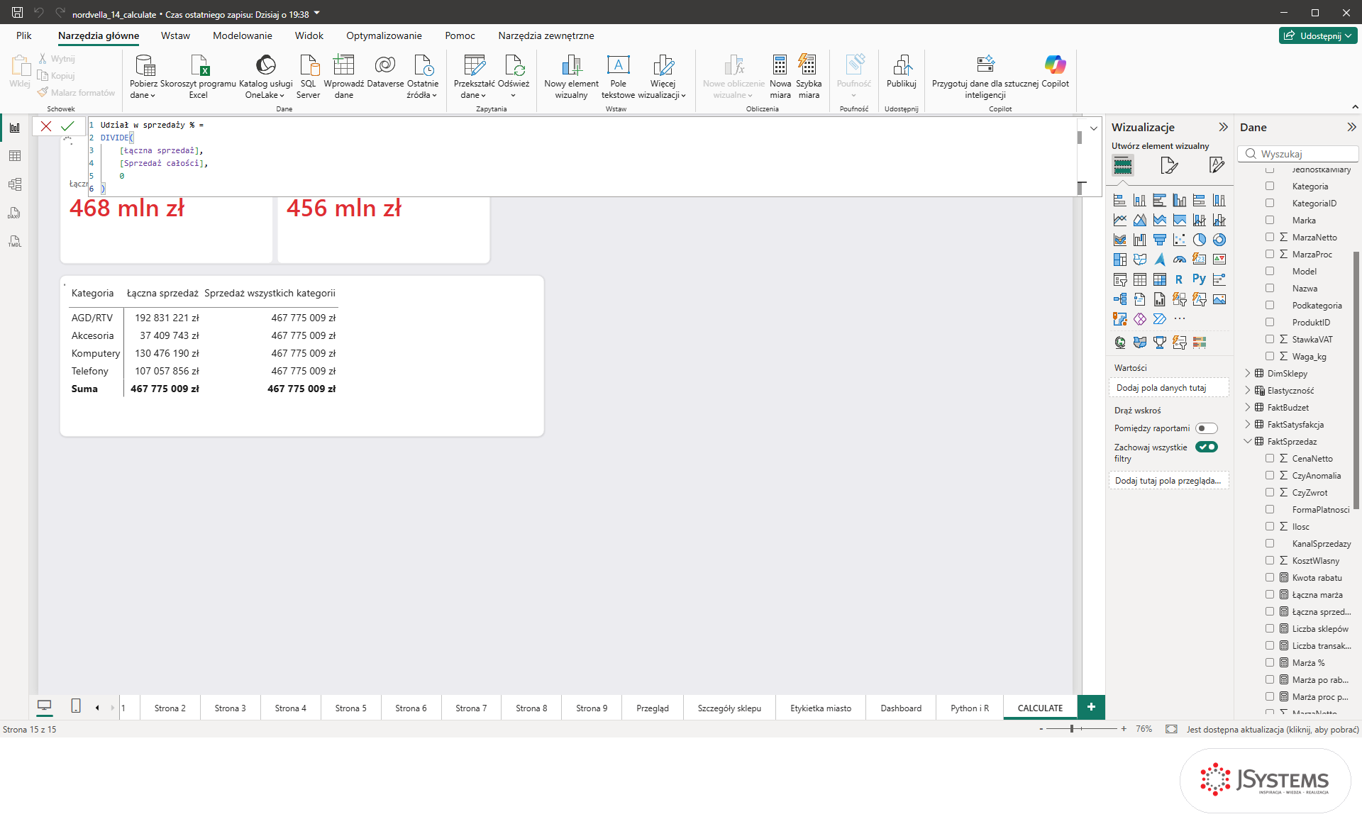Viewport: 1362px width, 824px height.
Task: Open the Model view sidebar icon
Action: (14, 184)
